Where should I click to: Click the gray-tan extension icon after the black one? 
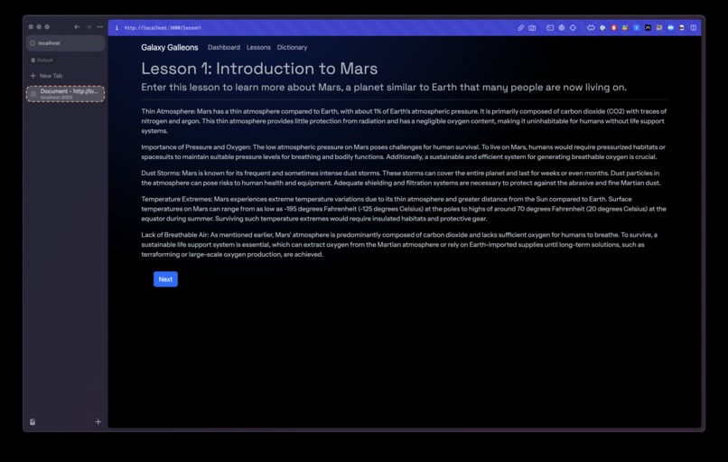click(659, 28)
